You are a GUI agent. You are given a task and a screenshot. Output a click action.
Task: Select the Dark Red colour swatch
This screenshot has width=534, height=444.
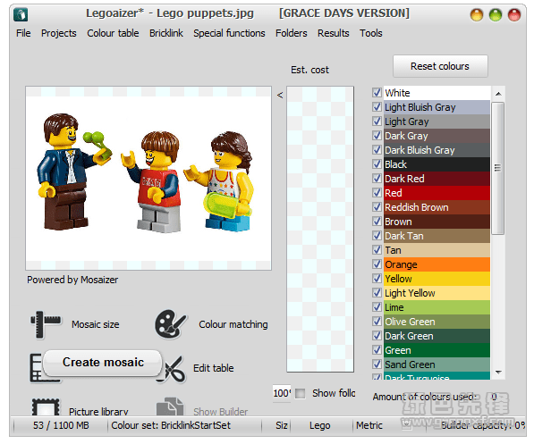tap(437, 179)
